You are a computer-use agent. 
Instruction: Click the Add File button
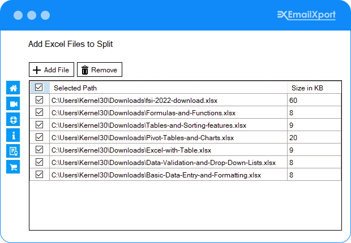click(52, 70)
